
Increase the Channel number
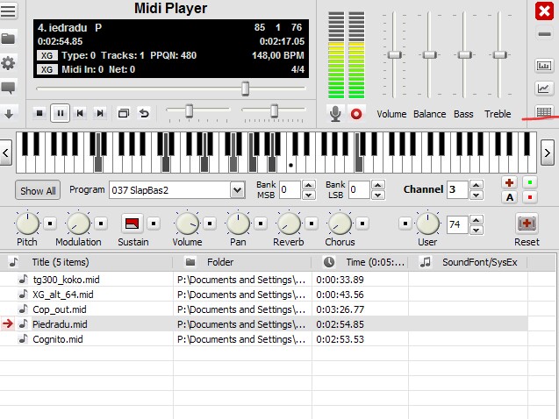pos(477,185)
